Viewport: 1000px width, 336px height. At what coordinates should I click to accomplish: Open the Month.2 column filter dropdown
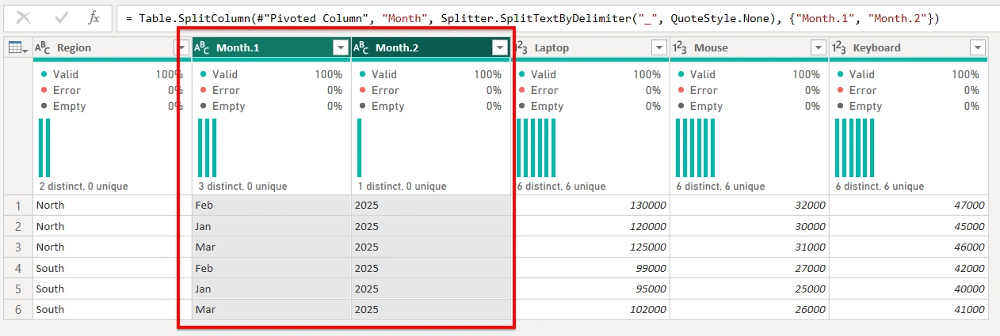pos(499,48)
